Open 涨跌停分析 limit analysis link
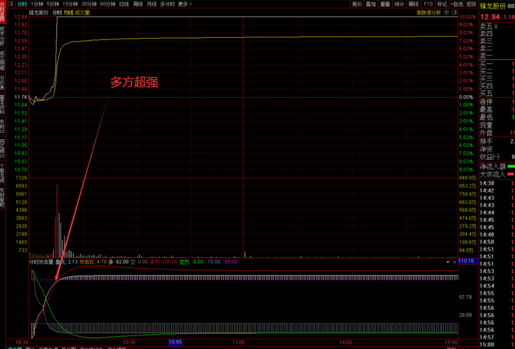 coord(428,13)
